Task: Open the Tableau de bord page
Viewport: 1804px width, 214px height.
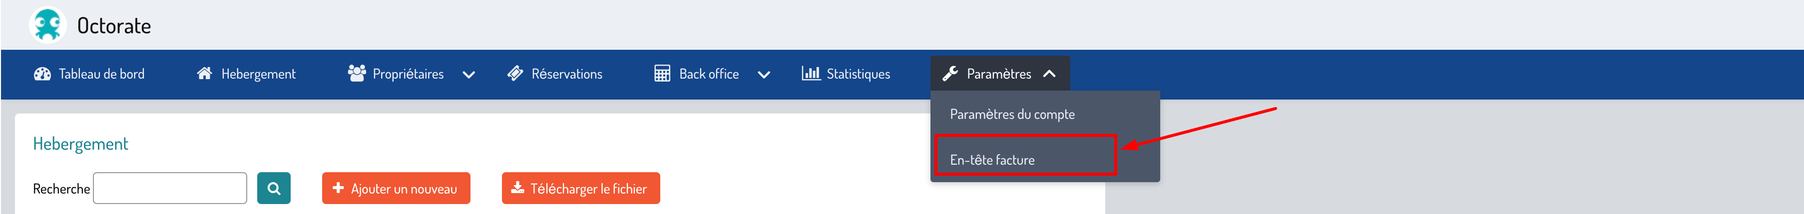Action: (x=101, y=74)
